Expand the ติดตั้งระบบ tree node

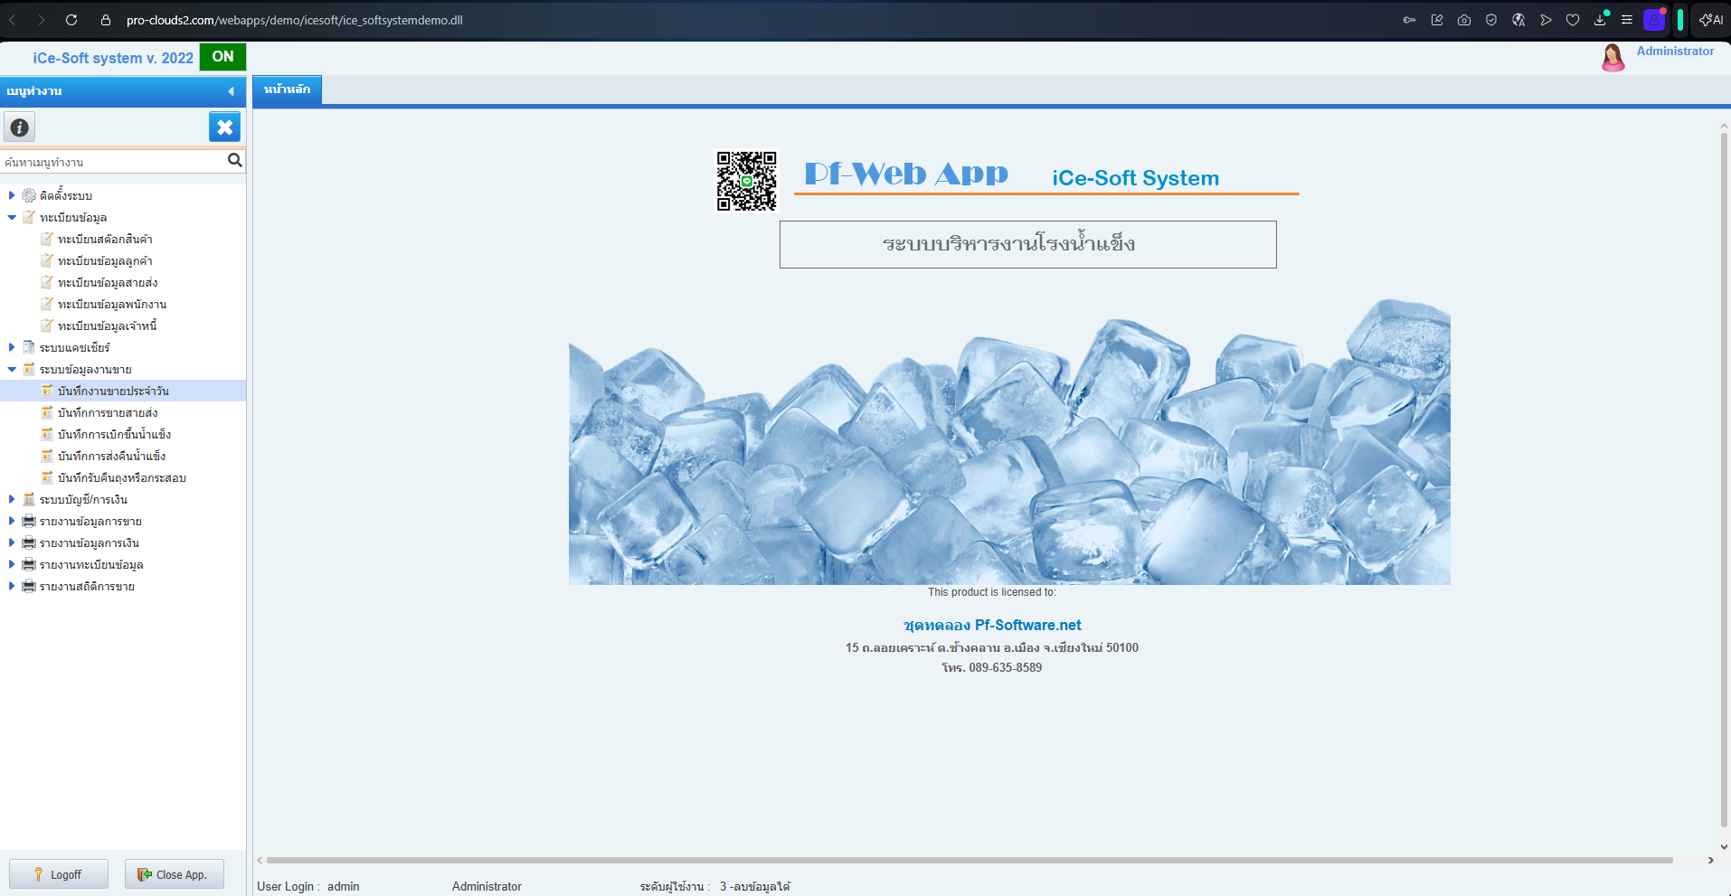[12, 195]
